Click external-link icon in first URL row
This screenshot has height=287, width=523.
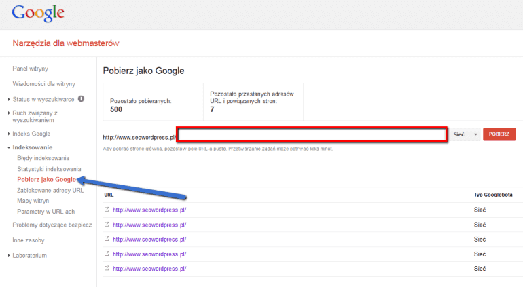107,210
